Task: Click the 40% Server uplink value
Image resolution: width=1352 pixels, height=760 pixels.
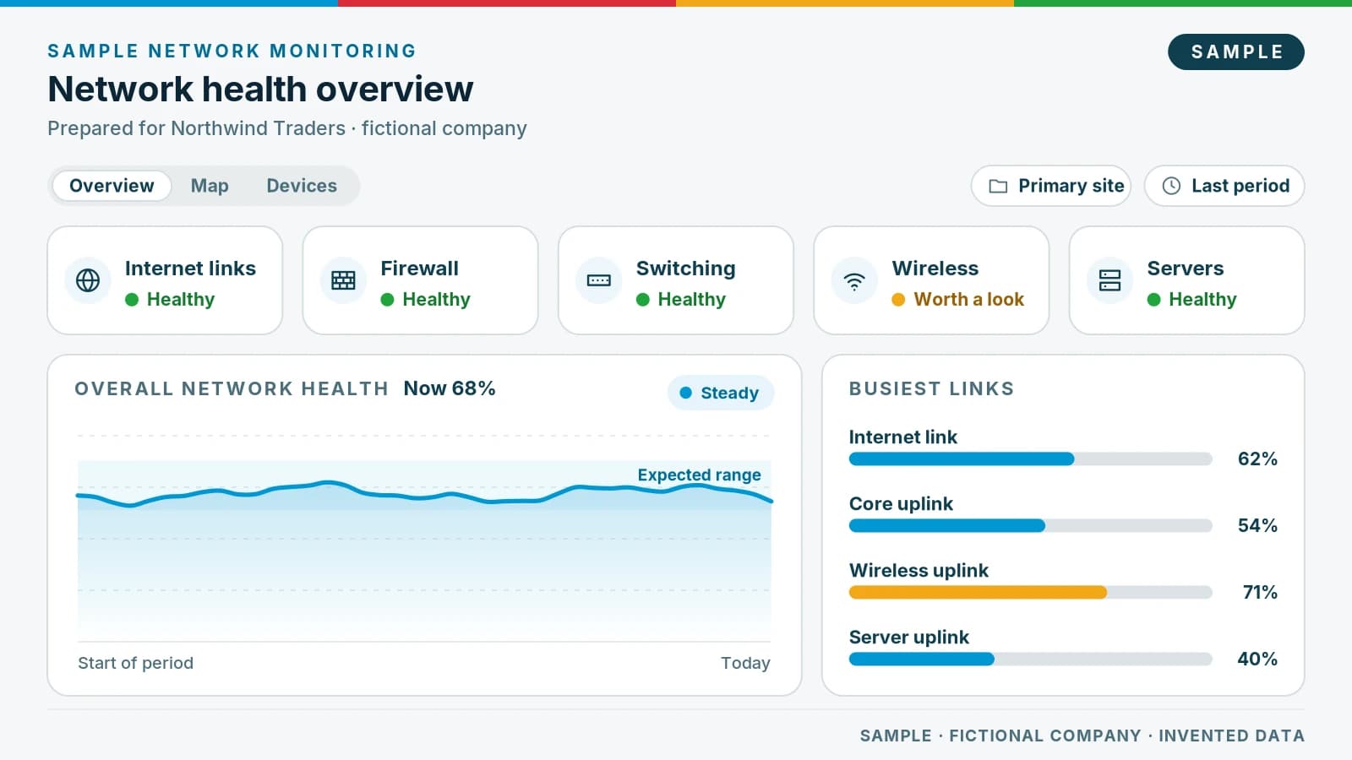Action: pyautogui.click(x=1257, y=659)
